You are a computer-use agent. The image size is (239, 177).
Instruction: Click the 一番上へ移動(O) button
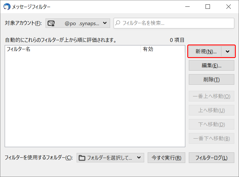click(x=212, y=96)
